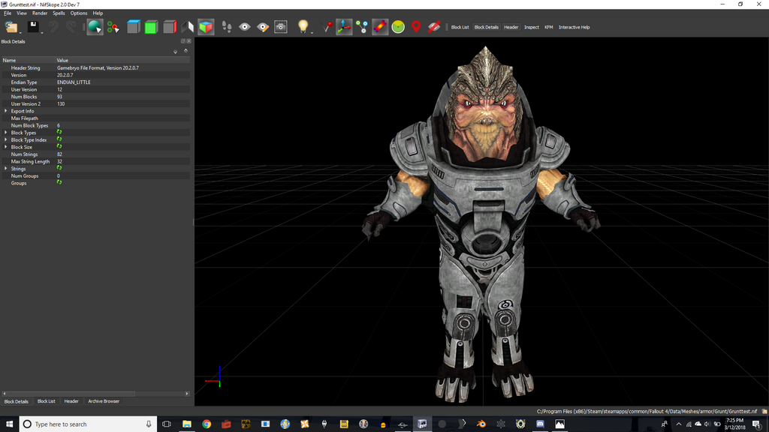The image size is (769, 432).
Task: Toggle the collision bone icon
Action: coord(380,27)
